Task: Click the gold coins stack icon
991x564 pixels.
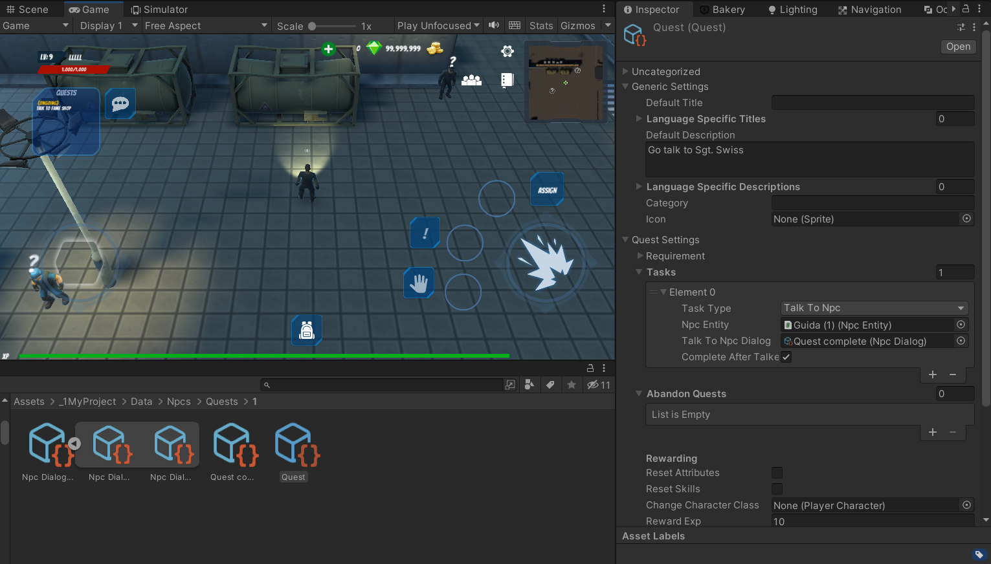Action: (x=435, y=48)
